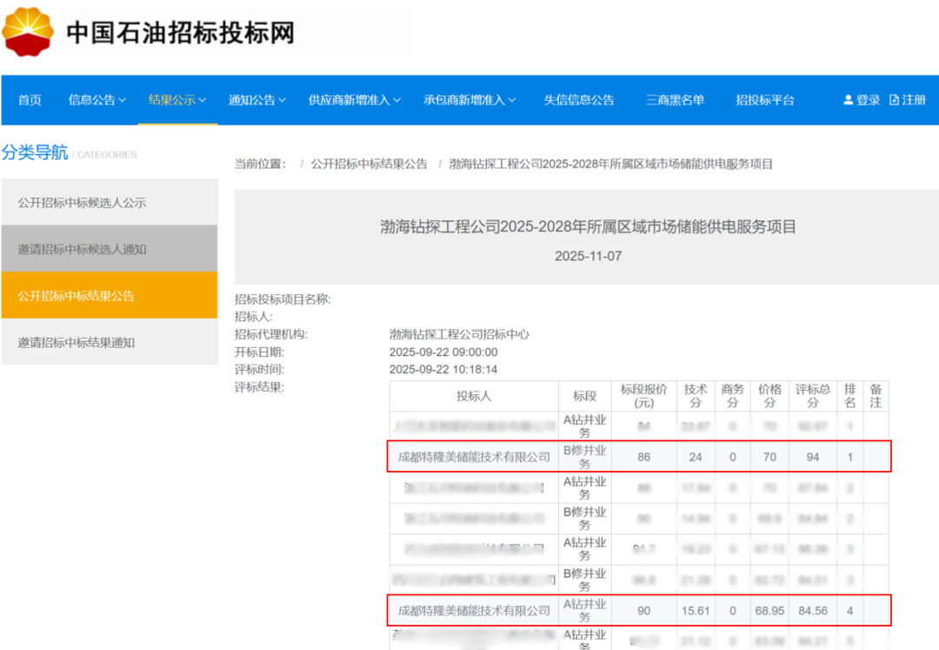Click the login person icon
The height and width of the screenshot is (650, 939).
(848, 100)
